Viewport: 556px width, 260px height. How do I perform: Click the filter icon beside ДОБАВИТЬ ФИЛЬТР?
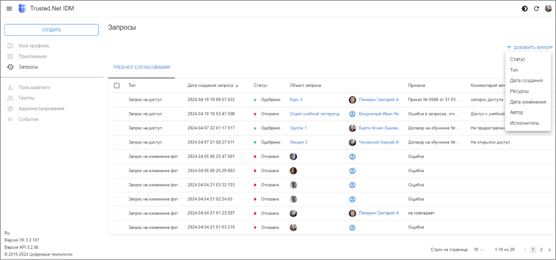(x=509, y=47)
